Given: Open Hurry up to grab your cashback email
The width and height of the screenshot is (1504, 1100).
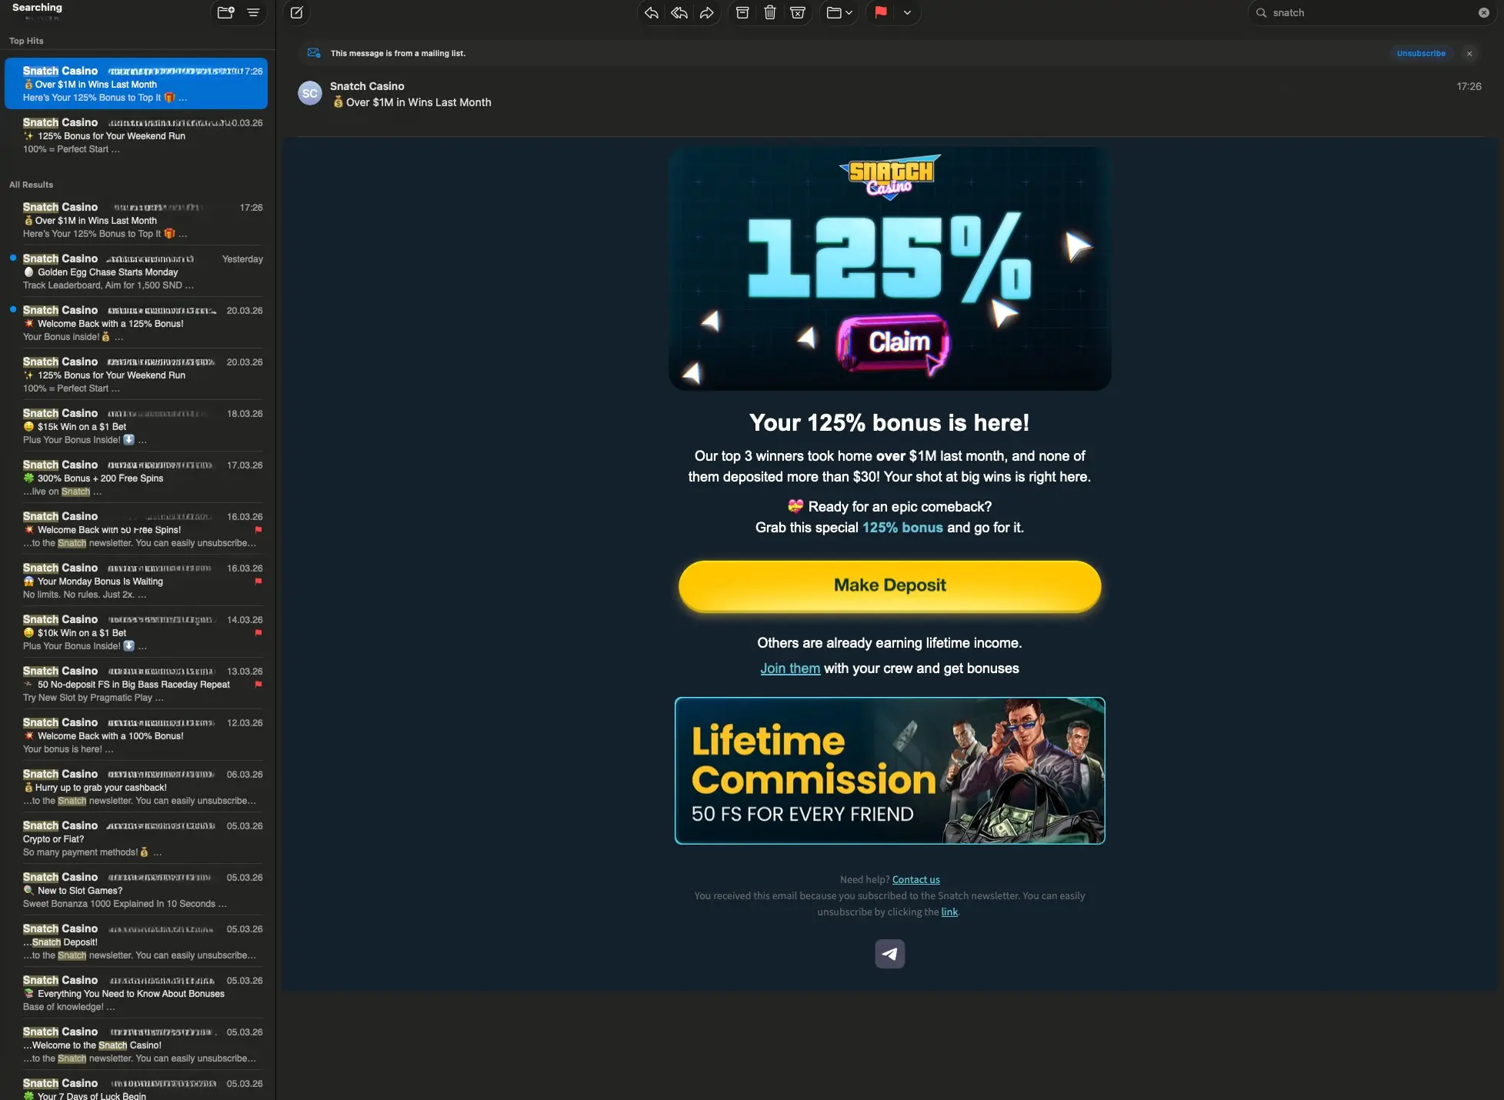Looking at the screenshot, I should pos(137,787).
